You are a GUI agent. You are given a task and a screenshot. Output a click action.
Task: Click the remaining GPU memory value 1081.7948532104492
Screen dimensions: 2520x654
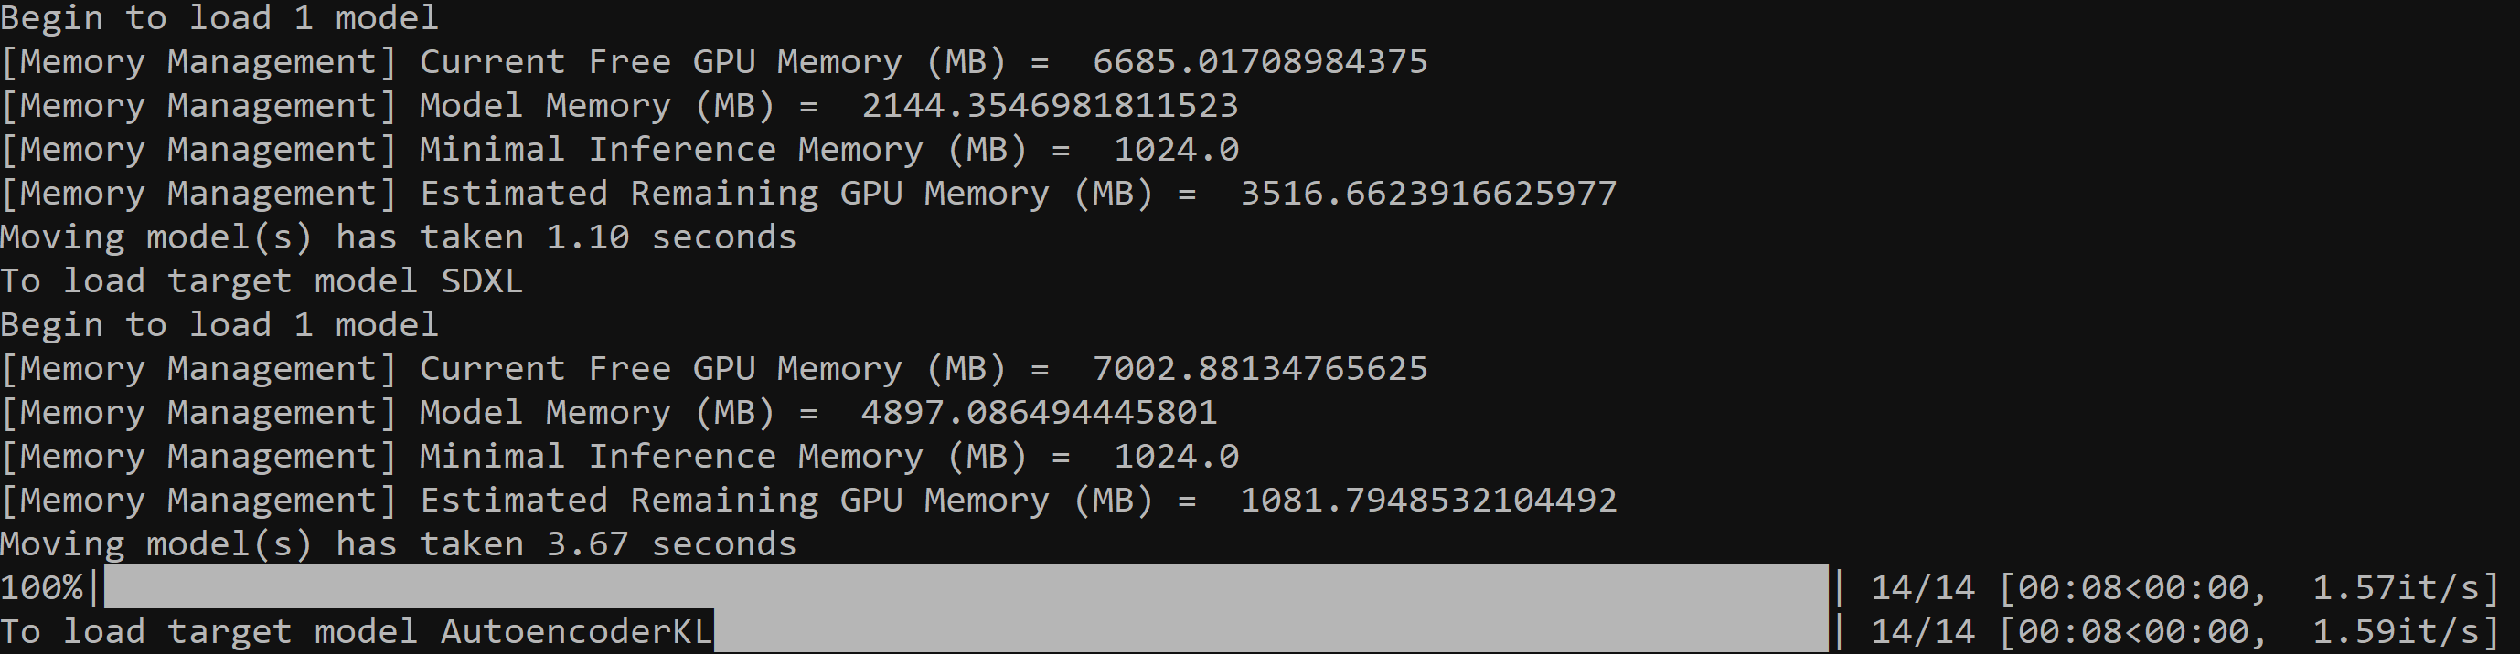tap(1428, 501)
